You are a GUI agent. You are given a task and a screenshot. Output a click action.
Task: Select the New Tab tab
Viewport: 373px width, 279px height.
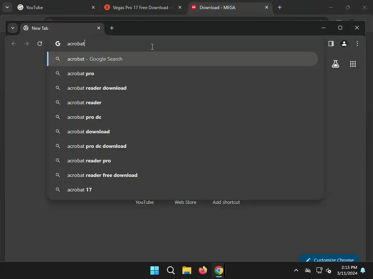(x=62, y=28)
